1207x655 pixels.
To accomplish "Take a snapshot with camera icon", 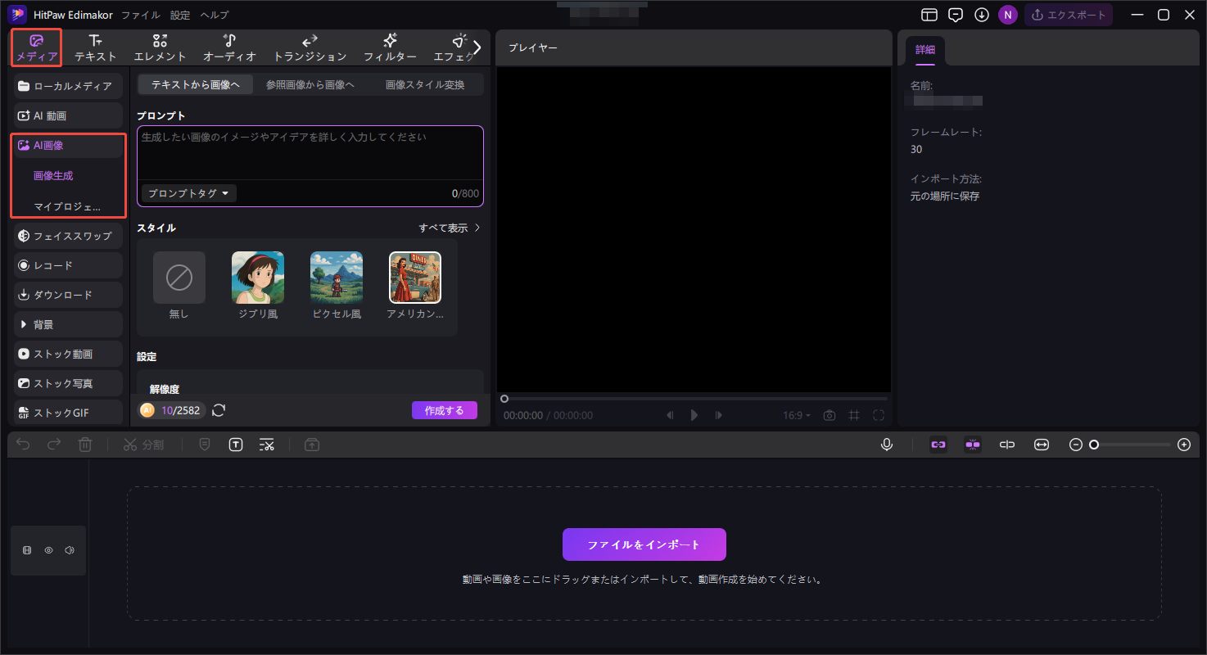I will (830, 415).
